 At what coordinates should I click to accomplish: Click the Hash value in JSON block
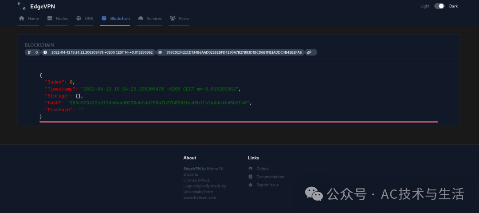[159, 103]
